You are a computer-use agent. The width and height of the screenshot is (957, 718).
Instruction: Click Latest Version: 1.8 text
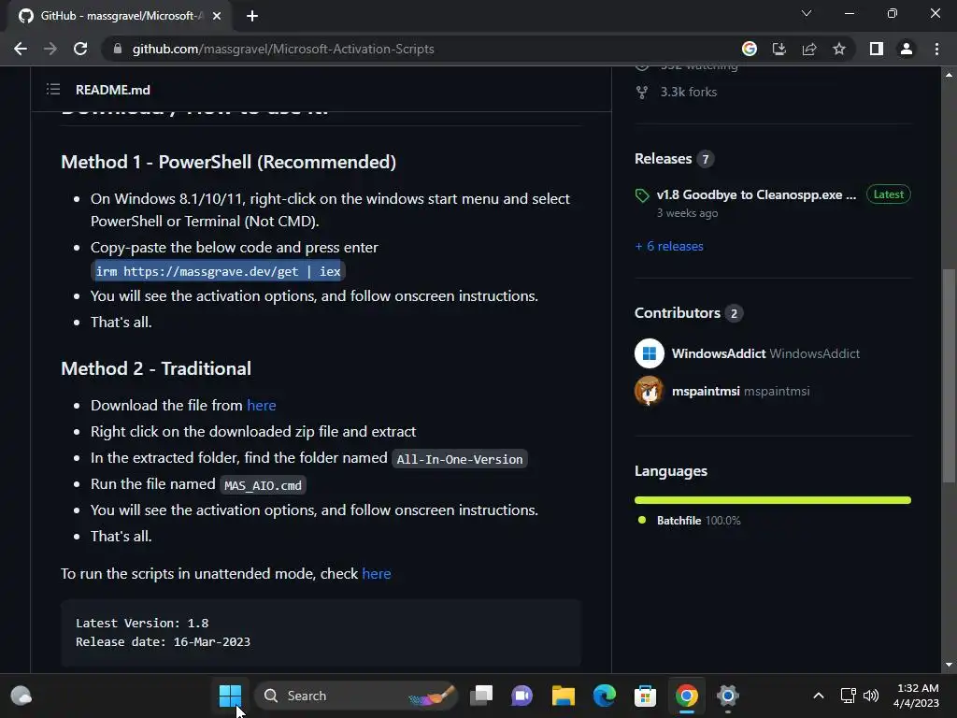pyautogui.click(x=142, y=623)
